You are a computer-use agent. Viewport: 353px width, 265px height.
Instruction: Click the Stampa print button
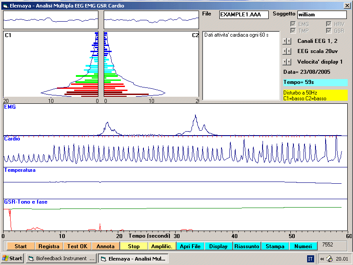click(275, 246)
